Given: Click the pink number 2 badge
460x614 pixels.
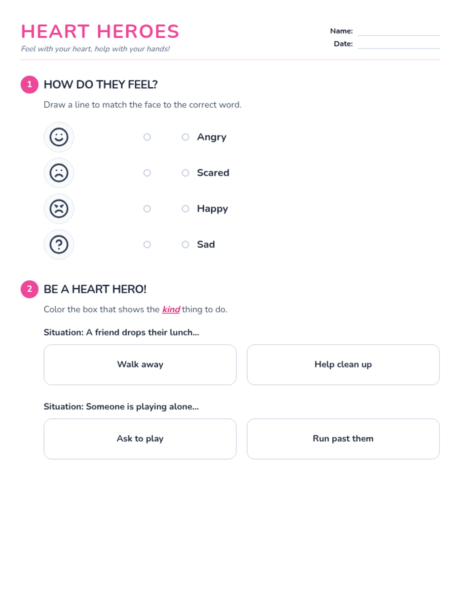Looking at the screenshot, I should (30, 289).
